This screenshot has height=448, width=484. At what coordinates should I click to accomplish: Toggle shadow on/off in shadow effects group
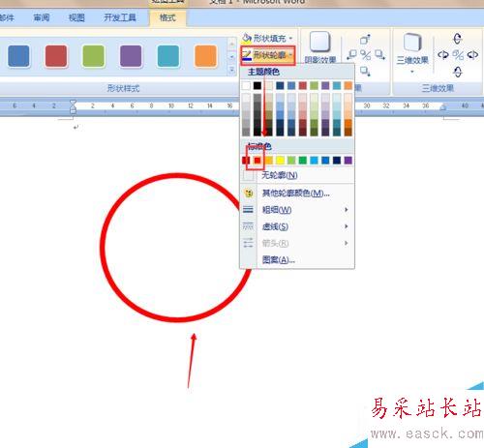click(366, 55)
